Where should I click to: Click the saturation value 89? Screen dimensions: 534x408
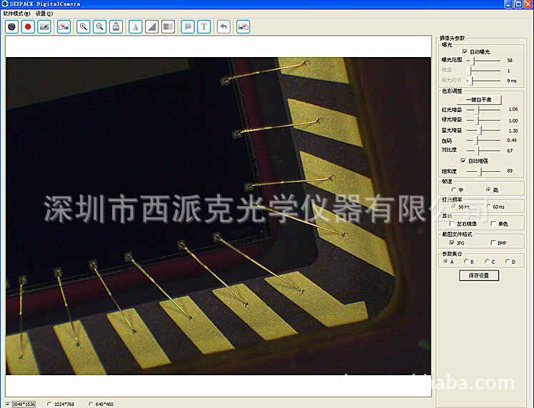click(510, 170)
